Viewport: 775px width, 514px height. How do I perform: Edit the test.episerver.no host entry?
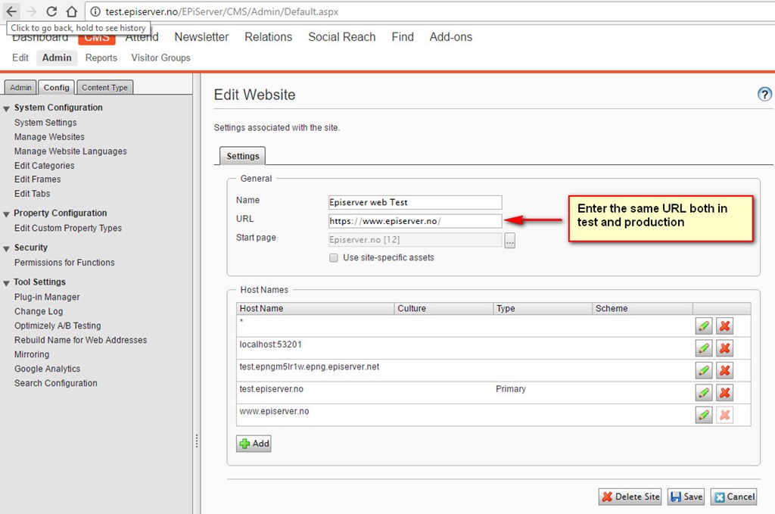[x=704, y=393]
